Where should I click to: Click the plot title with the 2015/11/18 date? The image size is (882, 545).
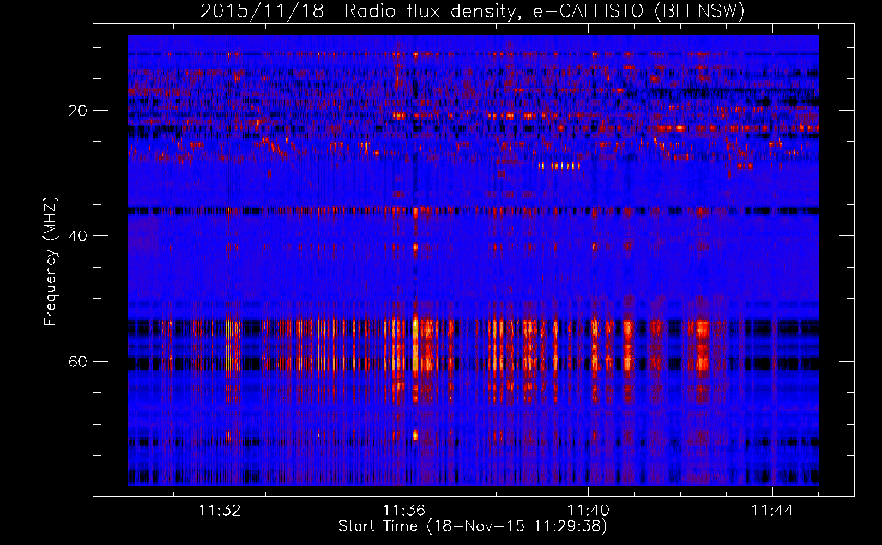472,11
